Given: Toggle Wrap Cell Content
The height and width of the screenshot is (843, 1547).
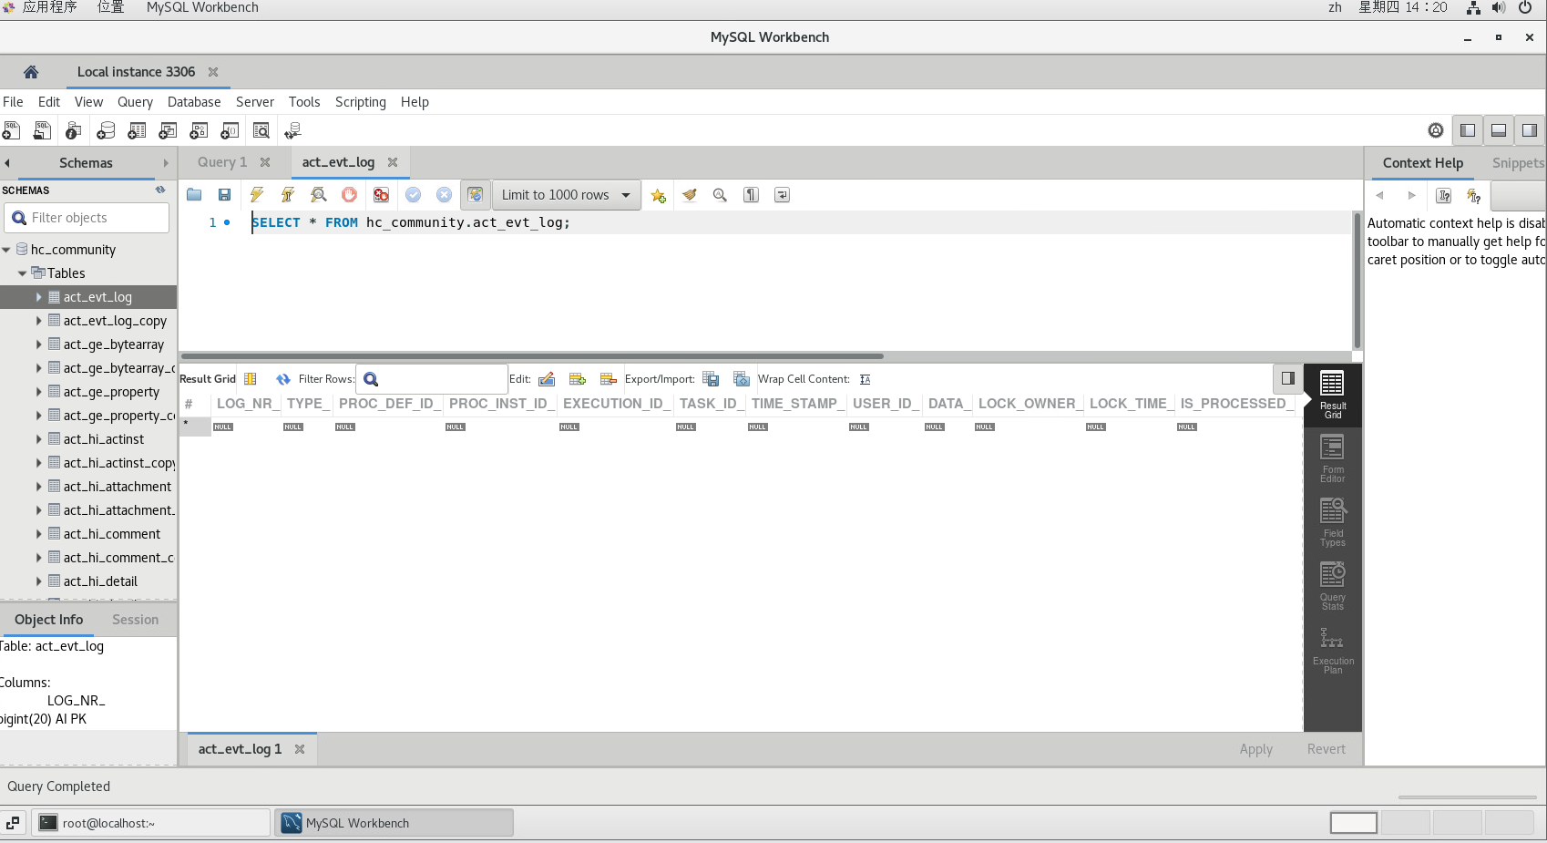Looking at the screenshot, I should 864,378.
